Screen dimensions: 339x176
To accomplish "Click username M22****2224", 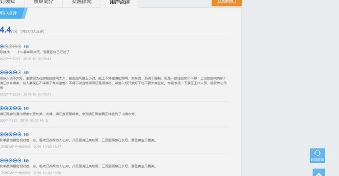I will pyautogui.click(x=10, y=94).
